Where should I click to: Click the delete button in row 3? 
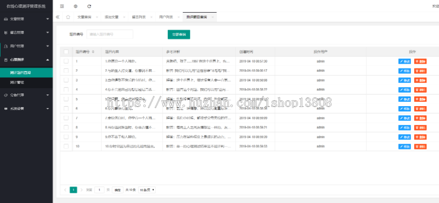pyautogui.click(x=420, y=80)
